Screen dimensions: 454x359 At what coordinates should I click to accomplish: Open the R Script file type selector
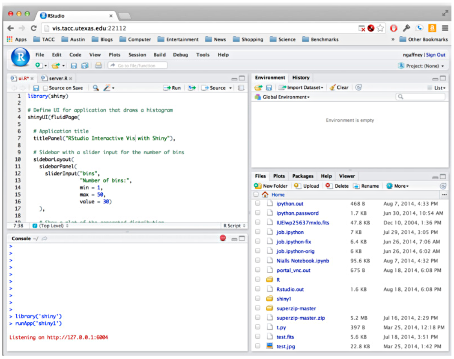(x=234, y=226)
